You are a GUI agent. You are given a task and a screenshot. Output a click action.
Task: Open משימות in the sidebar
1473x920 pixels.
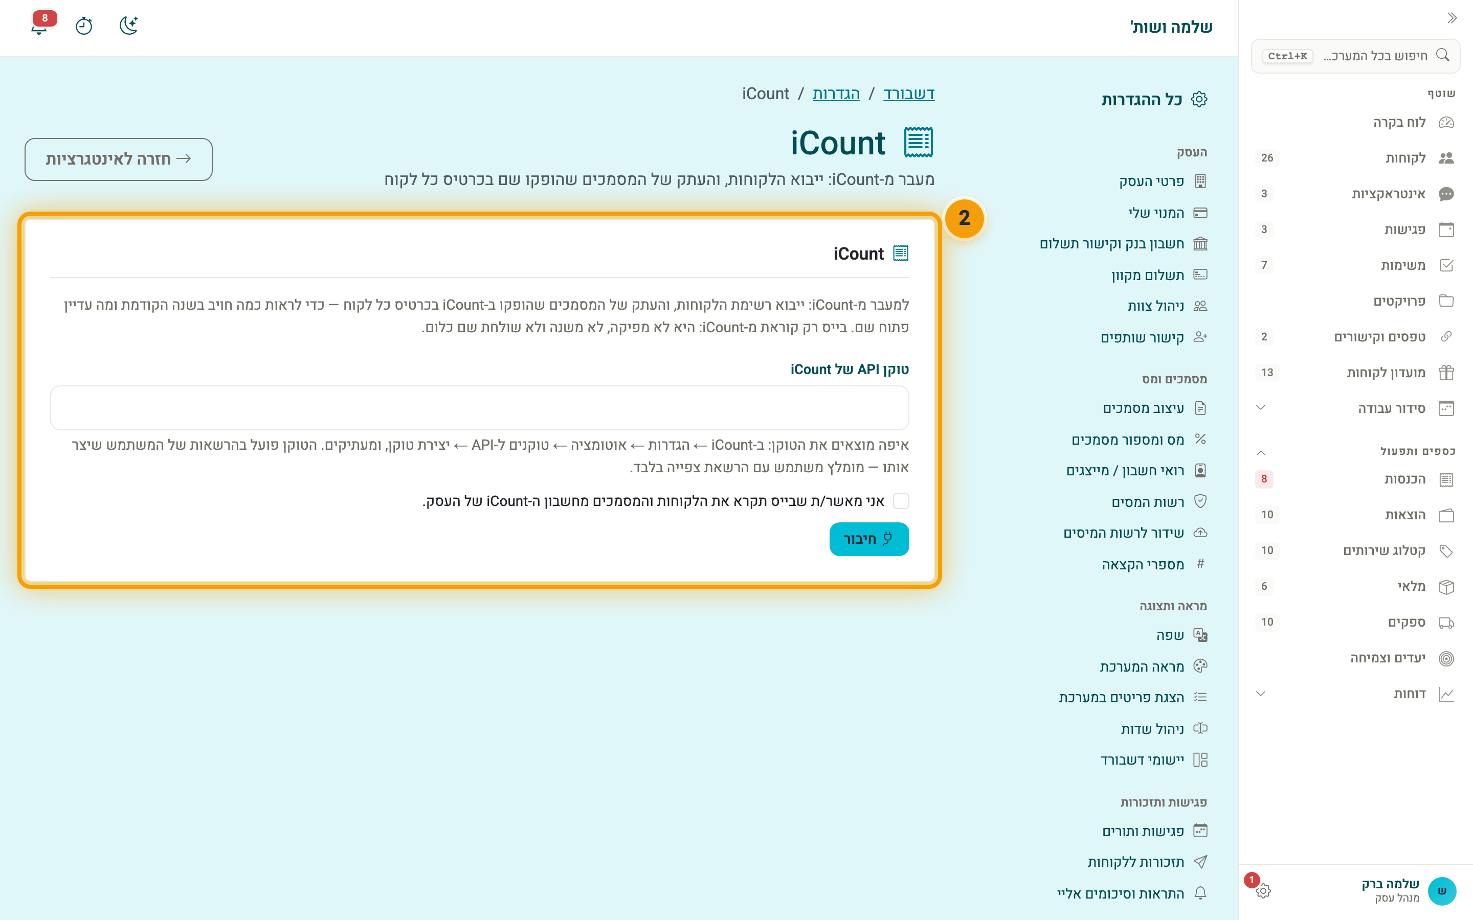click(1355, 265)
